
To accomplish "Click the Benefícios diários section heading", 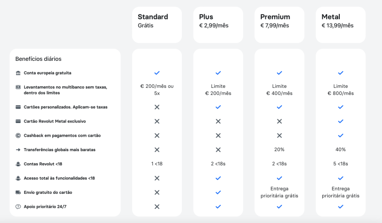I will coord(38,59).
